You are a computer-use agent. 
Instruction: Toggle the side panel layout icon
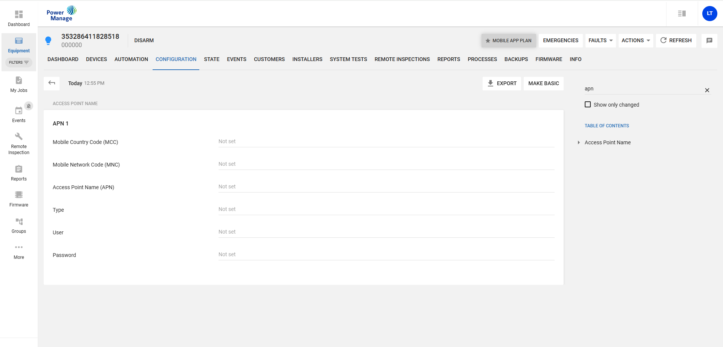pyautogui.click(x=682, y=14)
